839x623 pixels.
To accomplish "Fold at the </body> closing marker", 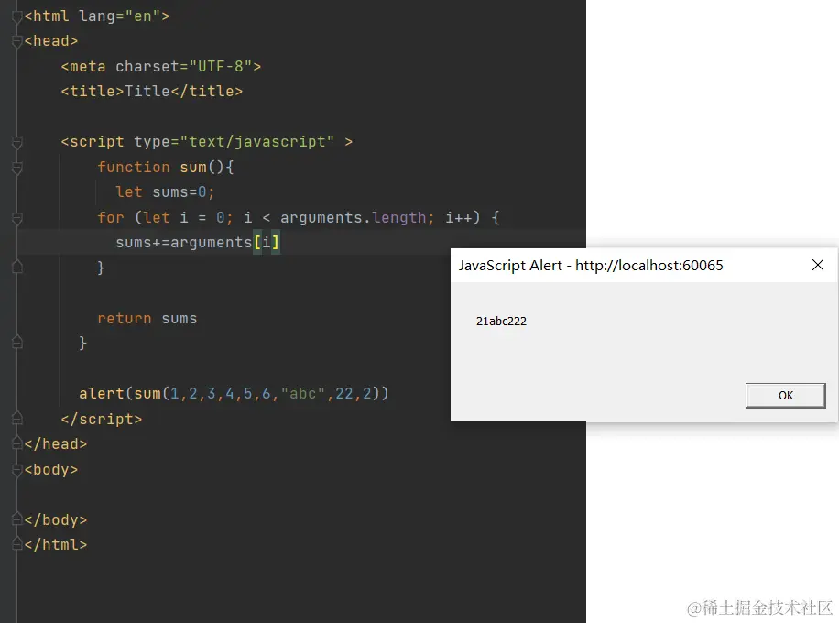I will tap(17, 519).
